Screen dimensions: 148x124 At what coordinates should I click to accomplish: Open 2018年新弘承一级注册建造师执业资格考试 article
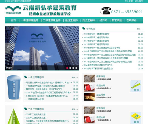(x=102, y=48)
